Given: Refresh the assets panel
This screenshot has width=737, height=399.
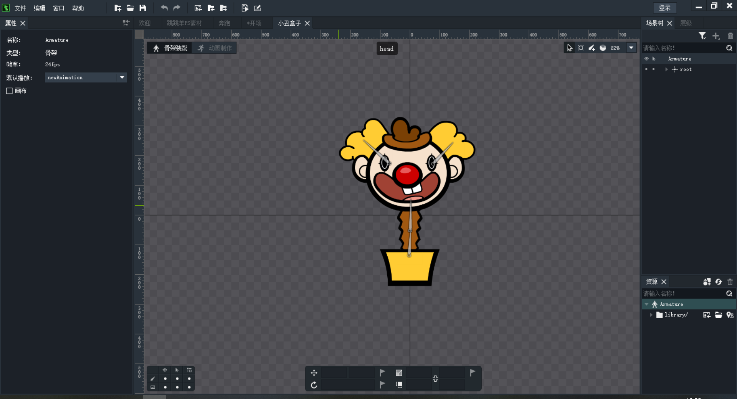Looking at the screenshot, I should 719,282.
